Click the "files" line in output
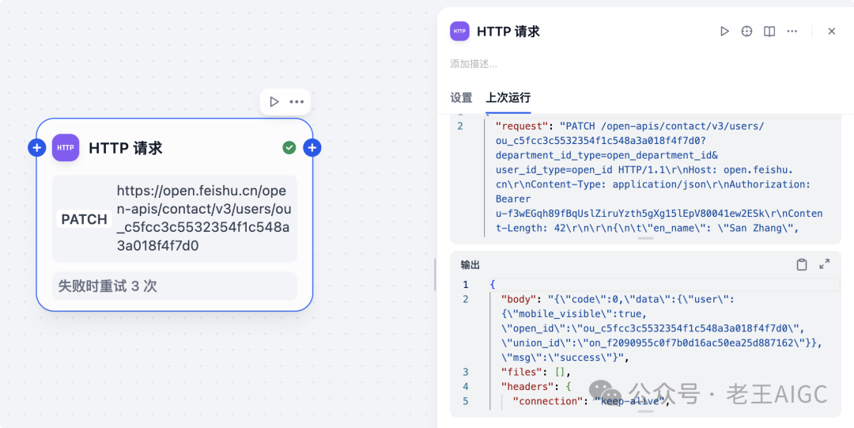The width and height of the screenshot is (854, 428). pyautogui.click(x=535, y=373)
